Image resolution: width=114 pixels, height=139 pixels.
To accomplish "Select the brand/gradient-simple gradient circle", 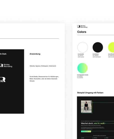I will coord(82,68).
